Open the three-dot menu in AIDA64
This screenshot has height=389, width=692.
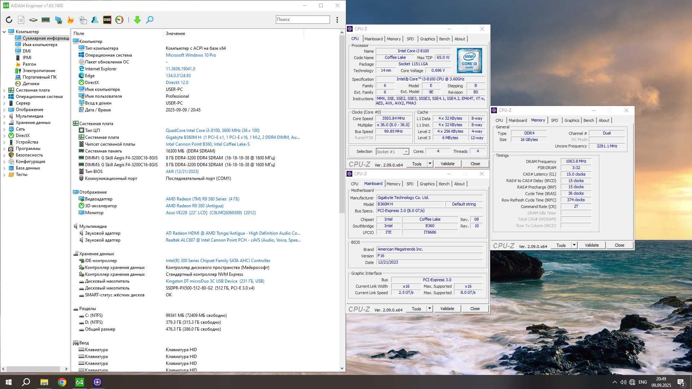337,20
